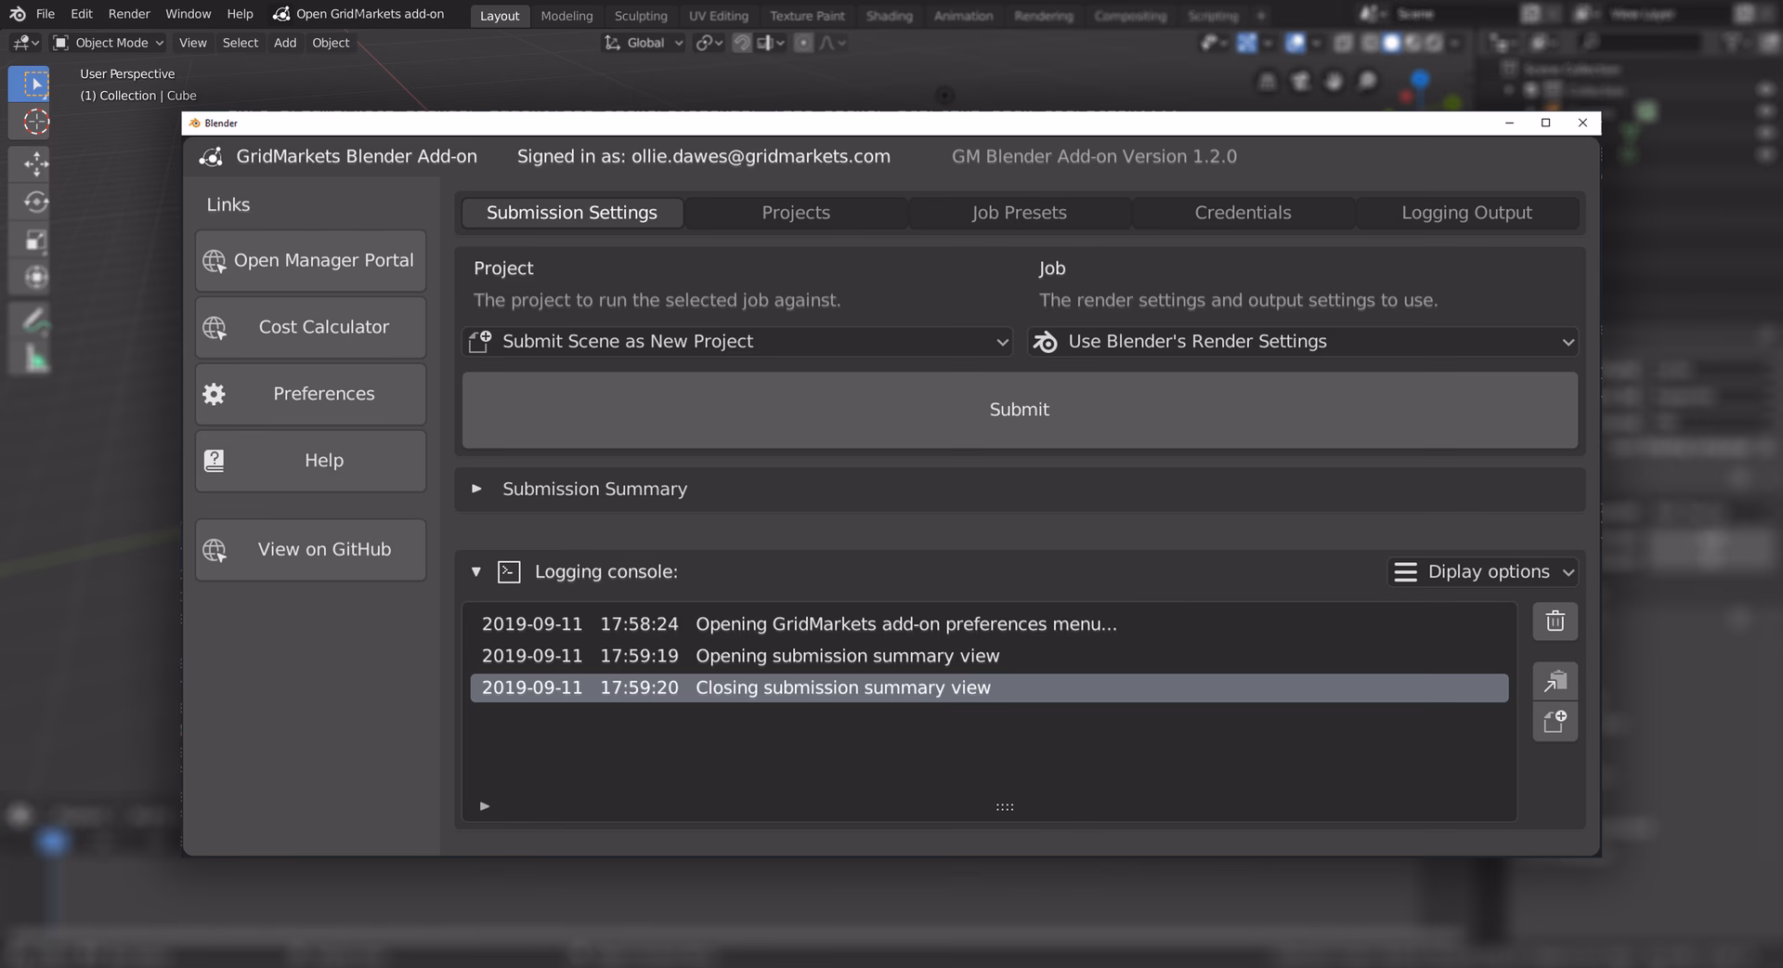
Task: Open the Diplay options dropdown
Action: (x=1483, y=572)
